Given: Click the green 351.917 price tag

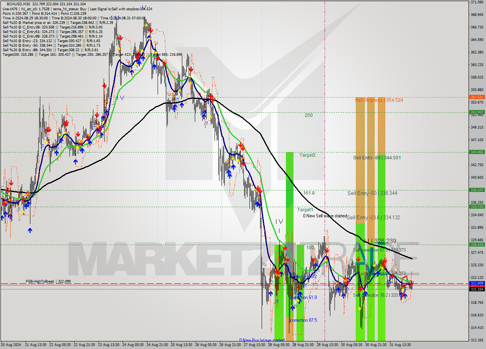Looking at the screenshot, I should [x=477, y=112].
